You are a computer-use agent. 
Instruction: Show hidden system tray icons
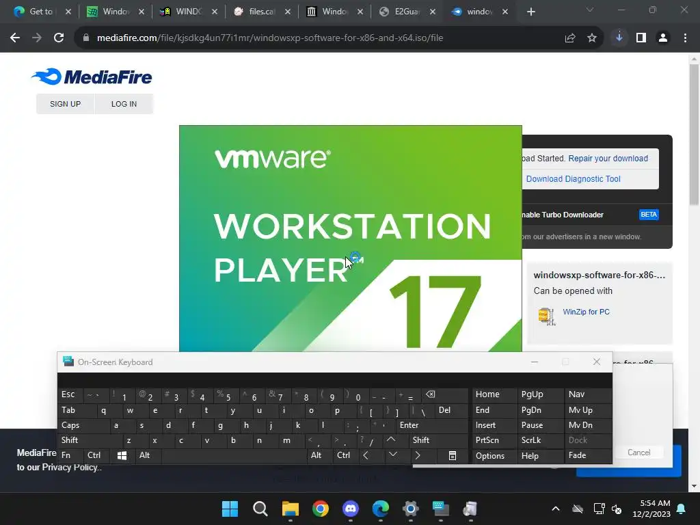pyautogui.click(x=555, y=509)
